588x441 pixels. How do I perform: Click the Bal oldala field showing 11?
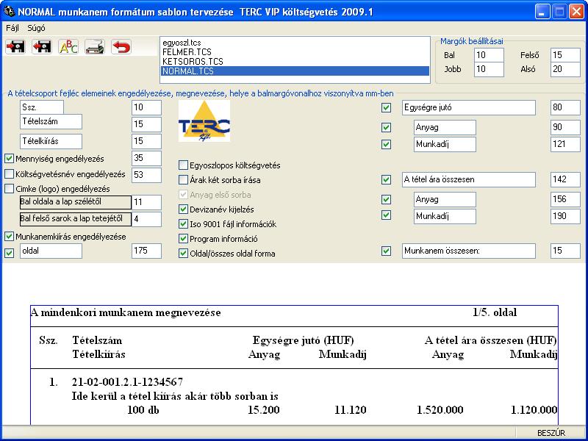[x=146, y=203]
